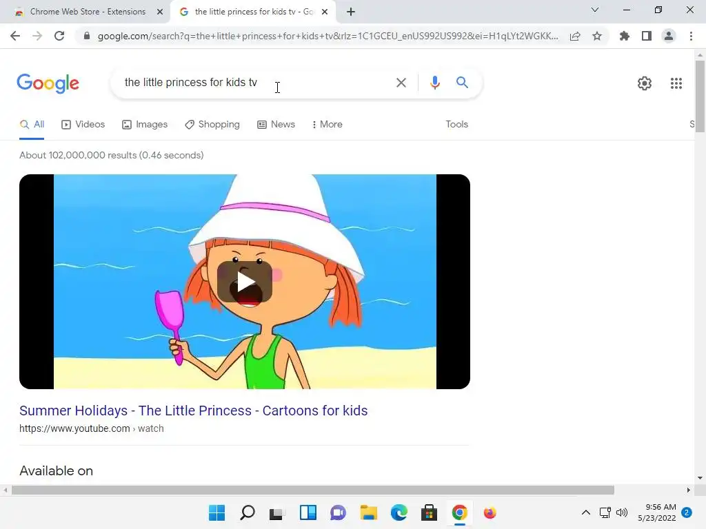Go back to the previous page
Screen dimensions: 706x529
[x=15, y=36]
